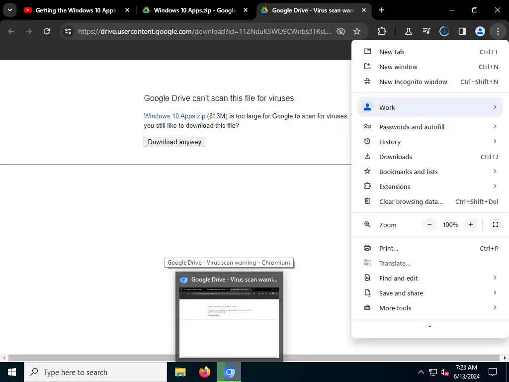Open the crossed-out eye tracking protection icon
The image size is (509, 382).
pos(341,31)
